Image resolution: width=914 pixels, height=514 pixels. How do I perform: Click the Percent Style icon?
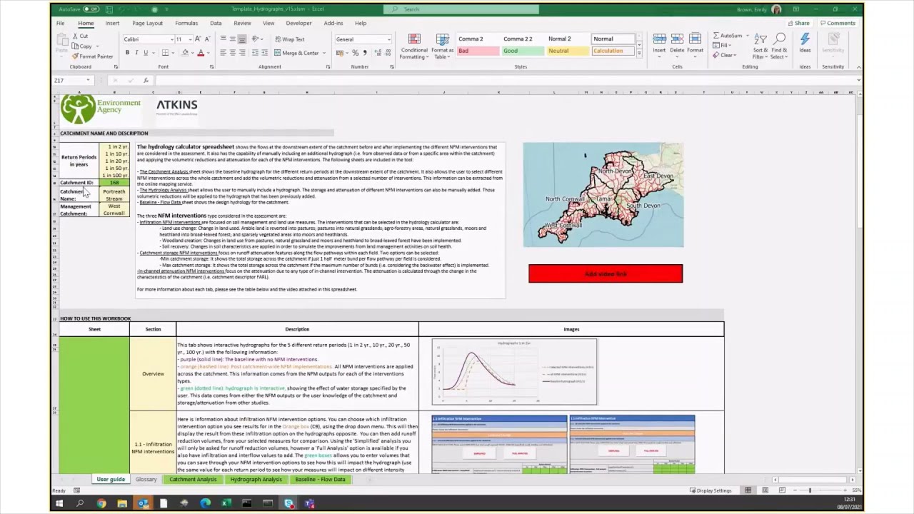355,53
